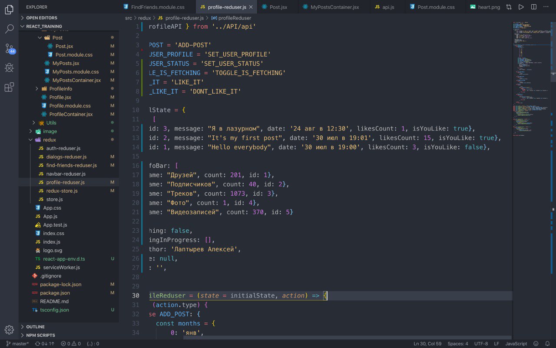
Task: Change the JavaScript language mode
Action: pyautogui.click(x=516, y=344)
